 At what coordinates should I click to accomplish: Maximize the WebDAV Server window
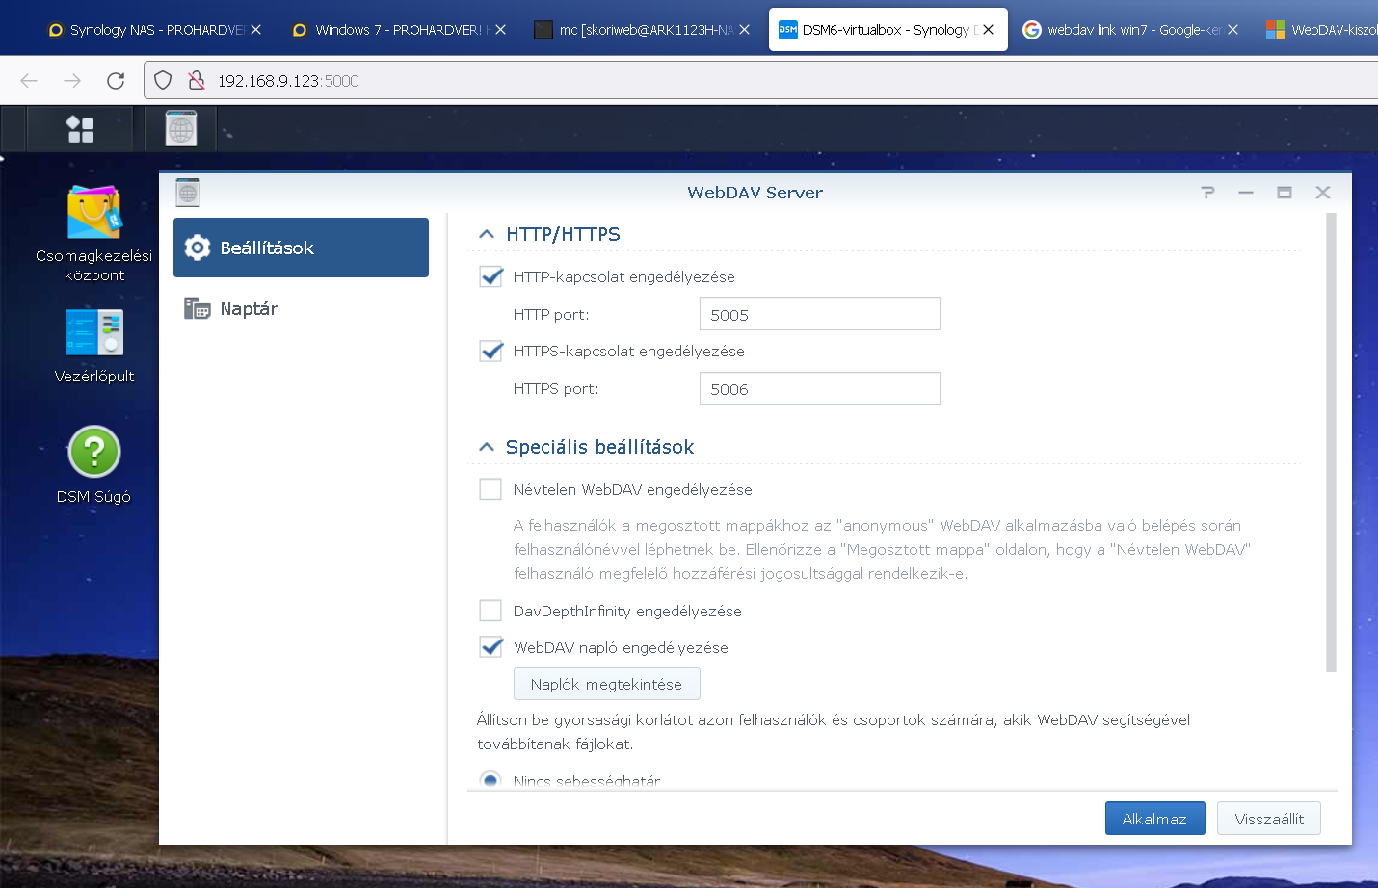tap(1285, 193)
